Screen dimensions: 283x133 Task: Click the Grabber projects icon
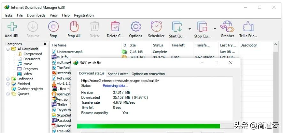click(13, 88)
